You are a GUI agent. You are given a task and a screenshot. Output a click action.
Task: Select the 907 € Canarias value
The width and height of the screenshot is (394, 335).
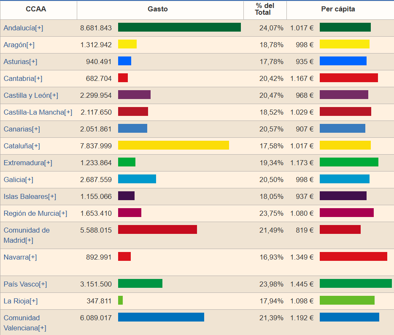(305, 129)
